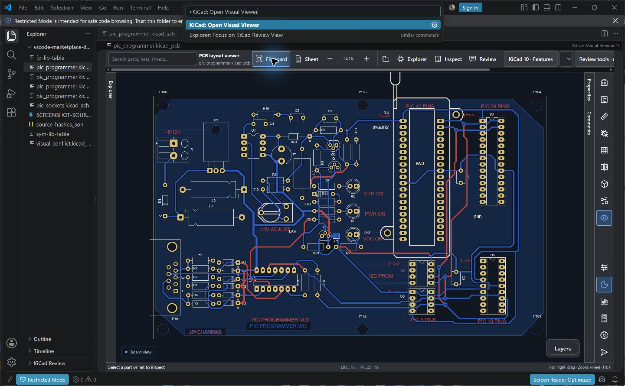625x386 pixels.
Task: Toggle the compare mirror icon
Action: (x=604, y=167)
